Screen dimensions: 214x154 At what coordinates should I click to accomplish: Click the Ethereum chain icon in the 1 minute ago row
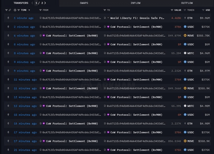pos(8,18)
